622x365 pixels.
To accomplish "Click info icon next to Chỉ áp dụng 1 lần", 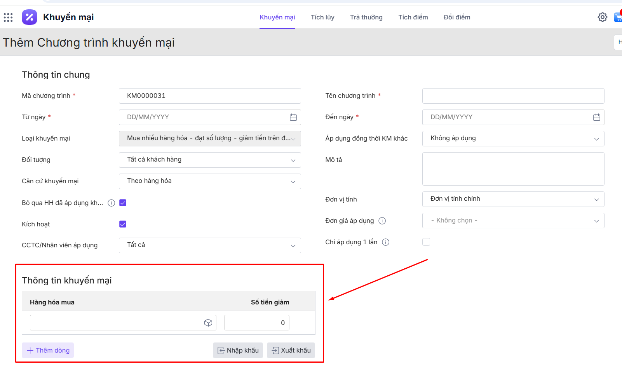I will pyautogui.click(x=386, y=242).
